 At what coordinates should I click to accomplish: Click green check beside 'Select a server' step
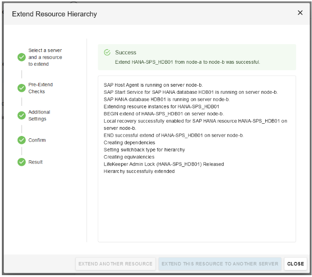click(x=22, y=57)
